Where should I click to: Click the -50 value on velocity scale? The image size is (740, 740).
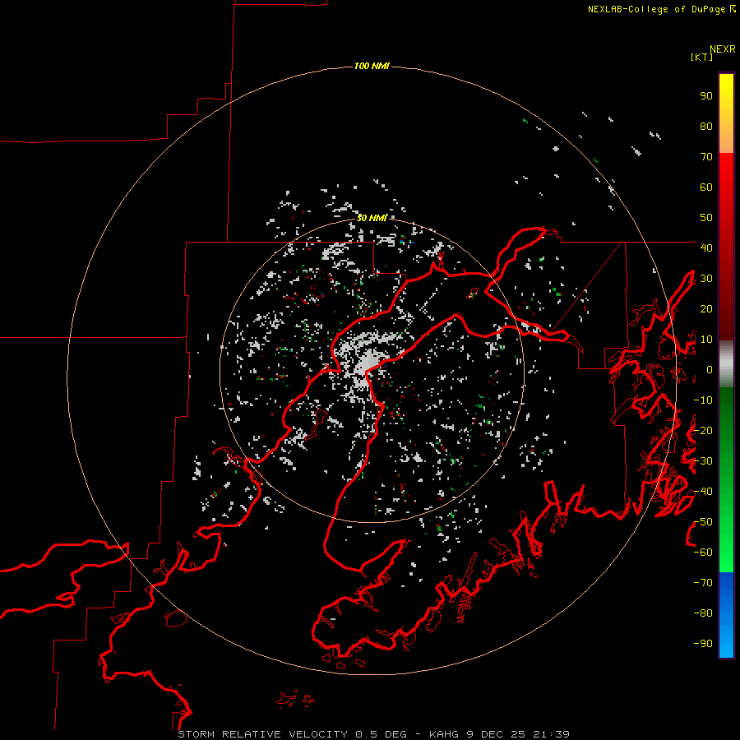(703, 522)
